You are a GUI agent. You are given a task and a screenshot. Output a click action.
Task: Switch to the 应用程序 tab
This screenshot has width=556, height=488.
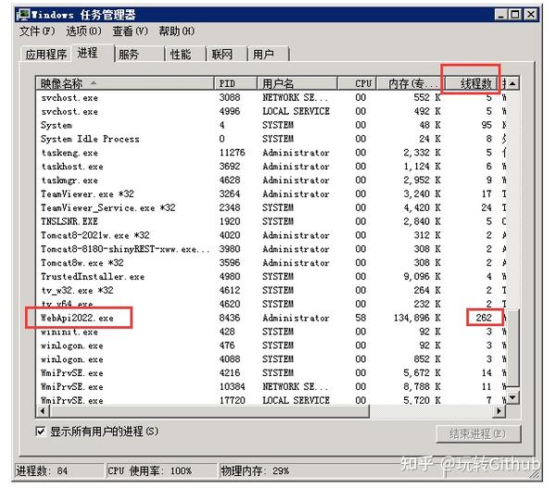[46, 55]
